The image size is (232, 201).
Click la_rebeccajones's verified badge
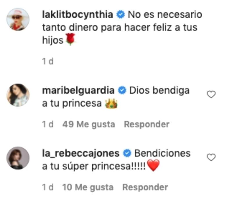point(127,153)
